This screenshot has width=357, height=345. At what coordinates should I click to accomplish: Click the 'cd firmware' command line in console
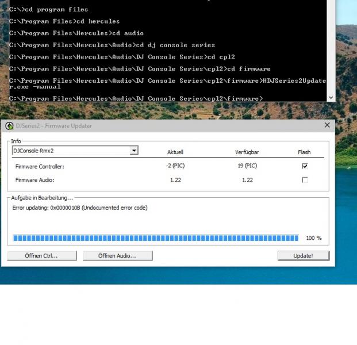140,69
